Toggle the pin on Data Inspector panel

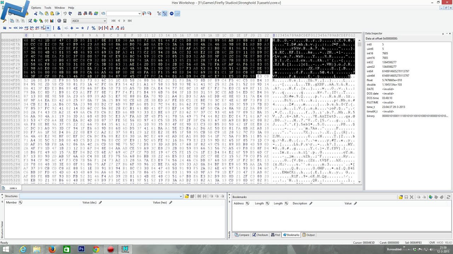coord(443,34)
